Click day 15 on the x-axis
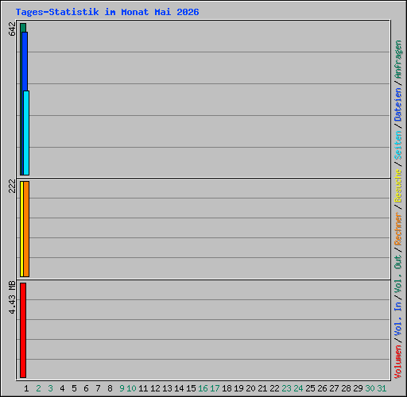Image resolution: width=407 pixels, height=397 pixels. click(x=191, y=388)
